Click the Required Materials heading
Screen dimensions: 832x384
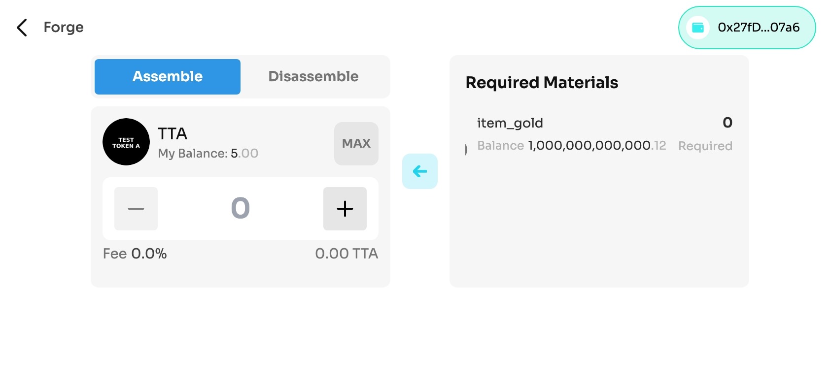(542, 83)
